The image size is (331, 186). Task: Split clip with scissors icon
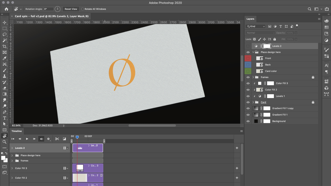click(57, 139)
